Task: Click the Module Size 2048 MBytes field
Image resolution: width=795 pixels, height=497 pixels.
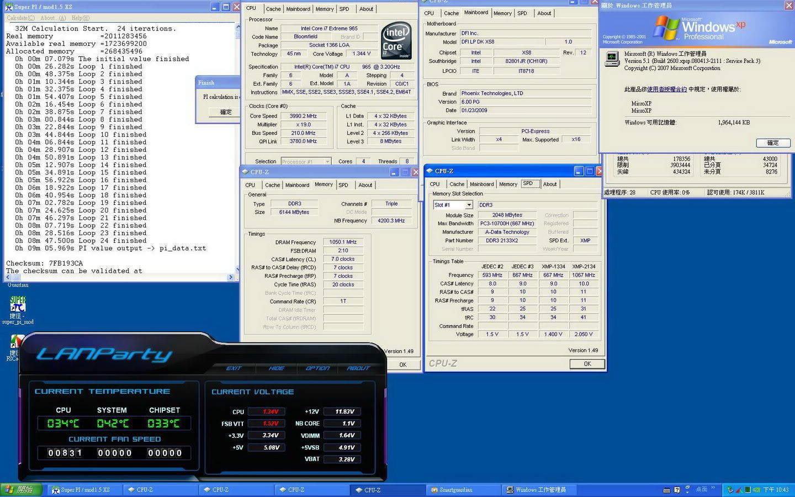Action: pos(507,215)
